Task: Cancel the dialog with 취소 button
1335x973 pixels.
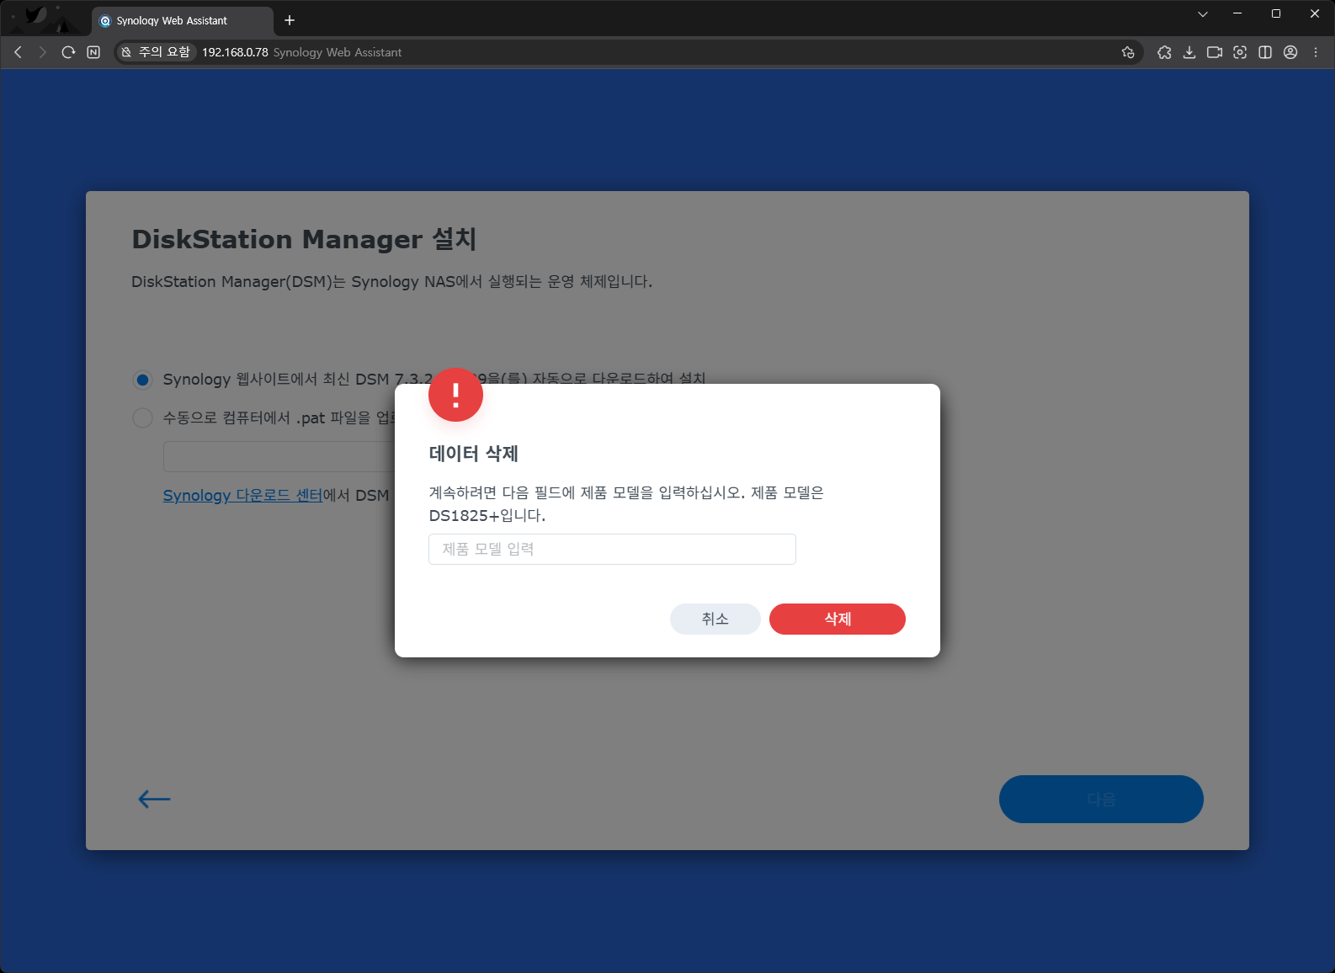Action: [715, 619]
